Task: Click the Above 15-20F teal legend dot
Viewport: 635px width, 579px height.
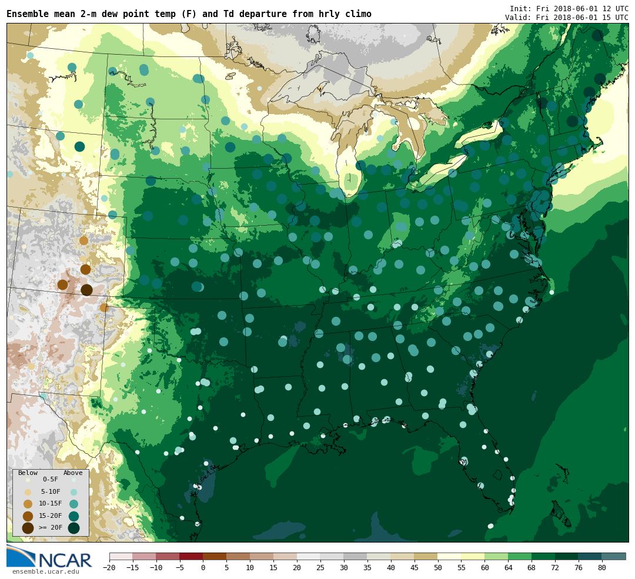Action: (73, 516)
